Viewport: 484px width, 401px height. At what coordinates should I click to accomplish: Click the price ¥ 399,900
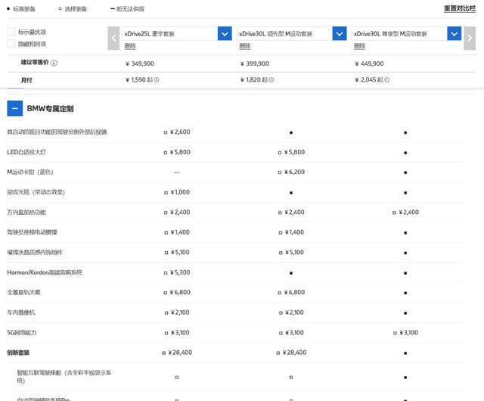255,64
